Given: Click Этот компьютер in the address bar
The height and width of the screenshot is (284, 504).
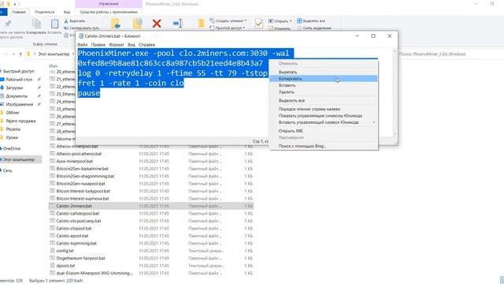Looking at the screenshot, I should 54,54.
